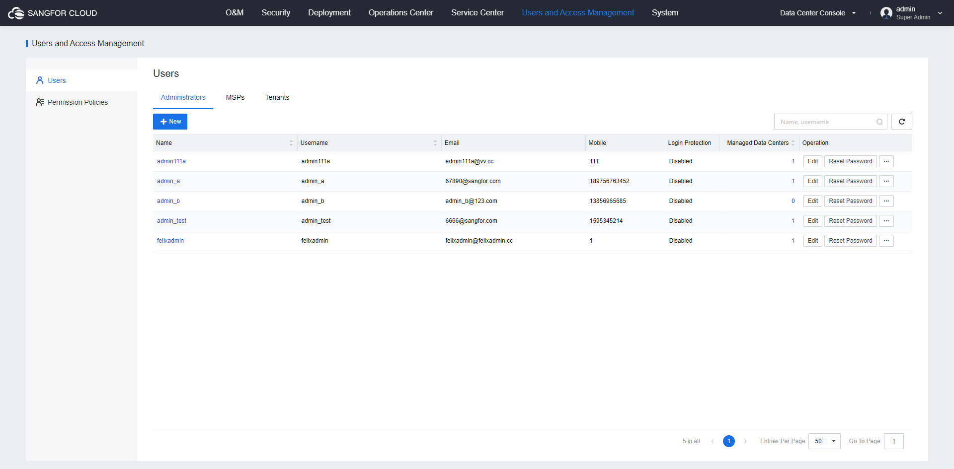Open Entries Per Page dropdown

pyautogui.click(x=824, y=441)
